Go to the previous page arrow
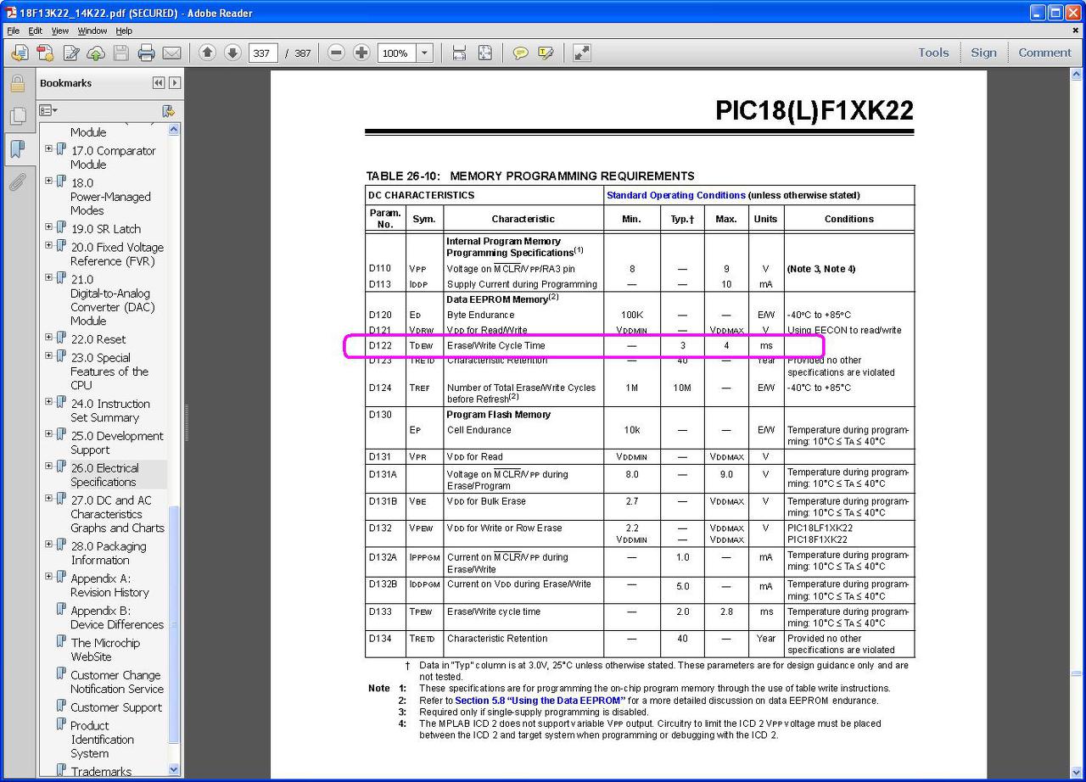The height and width of the screenshot is (782, 1086). tap(207, 53)
